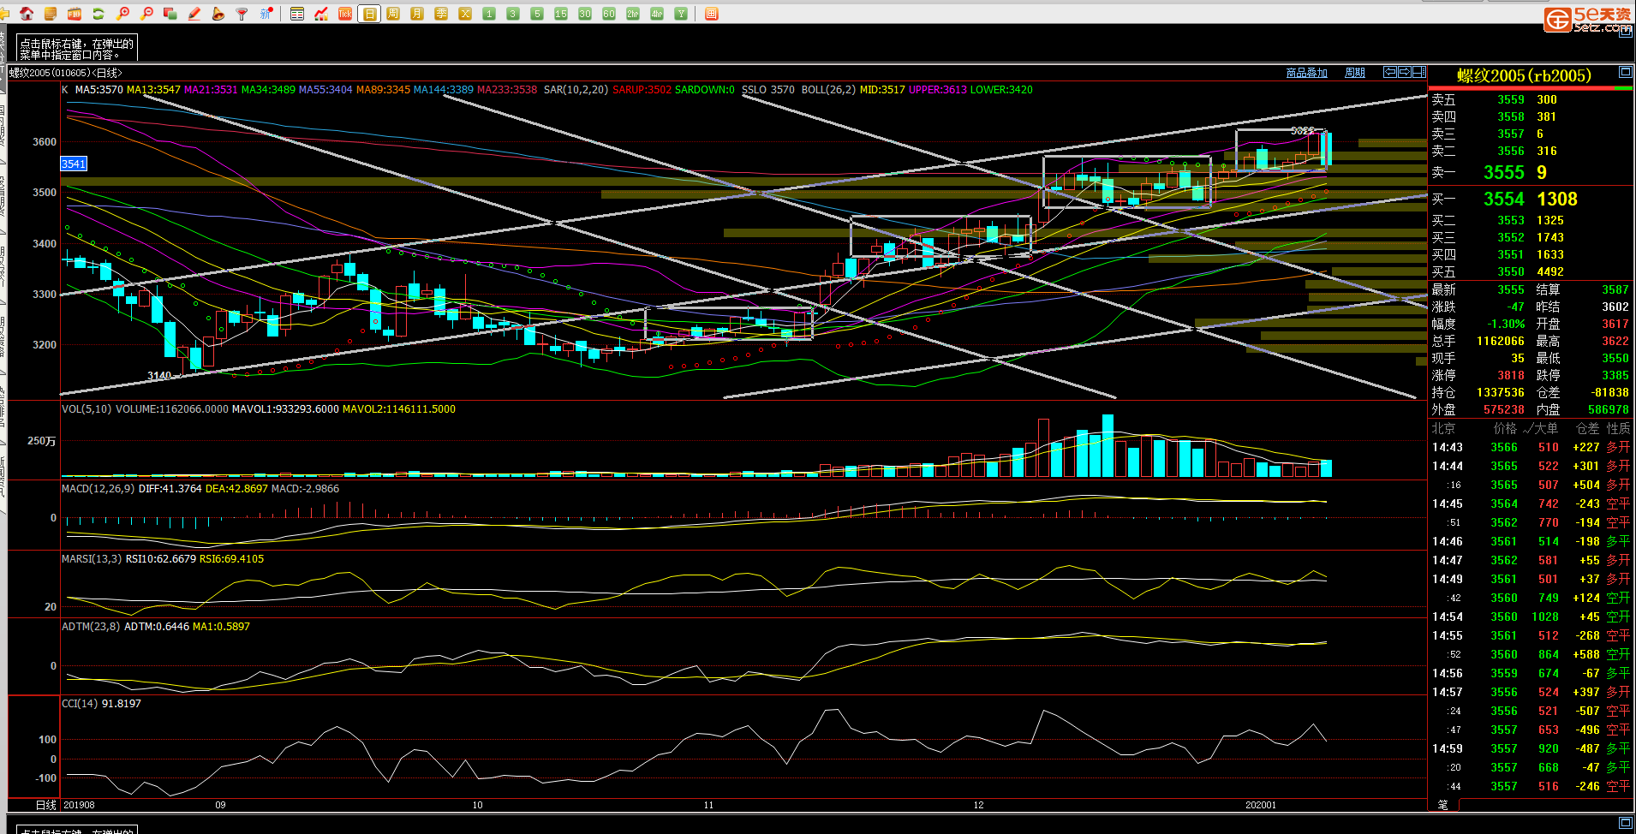The width and height of the screenshot is (1636, 834).
Task: Zoom out with the minus magnifier
Action: point(146,14)
